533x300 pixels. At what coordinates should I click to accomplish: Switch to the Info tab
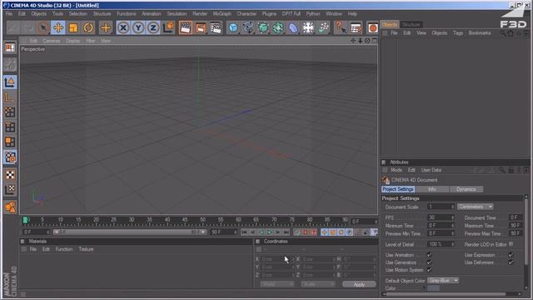[x=432, y=189]
